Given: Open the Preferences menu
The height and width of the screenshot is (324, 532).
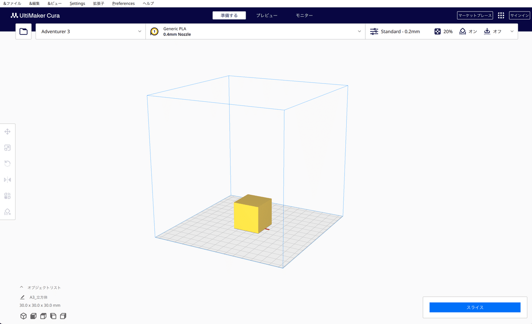Looking at the screenshot, I should 123,4.
